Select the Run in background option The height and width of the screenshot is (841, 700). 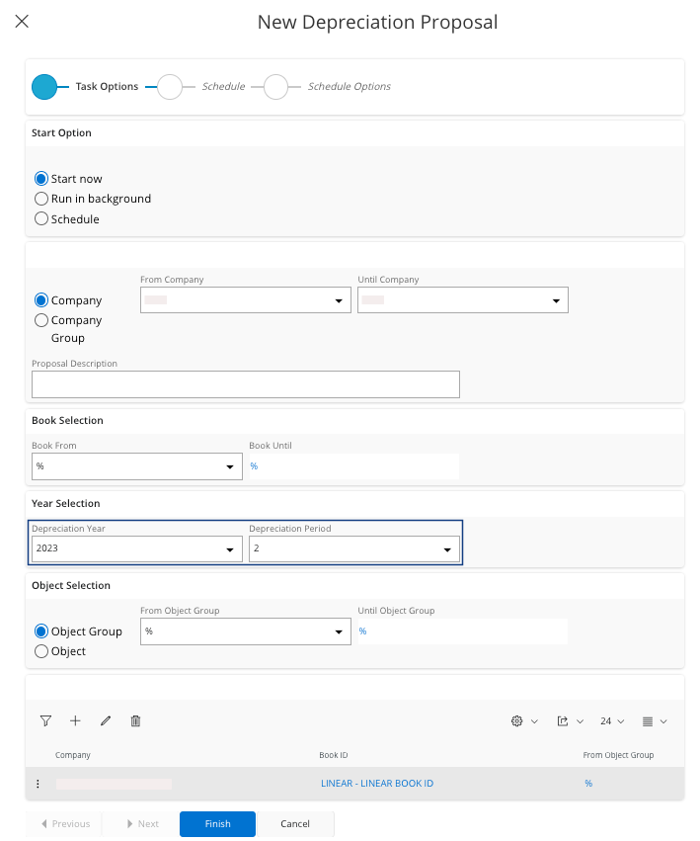point(41,199)
